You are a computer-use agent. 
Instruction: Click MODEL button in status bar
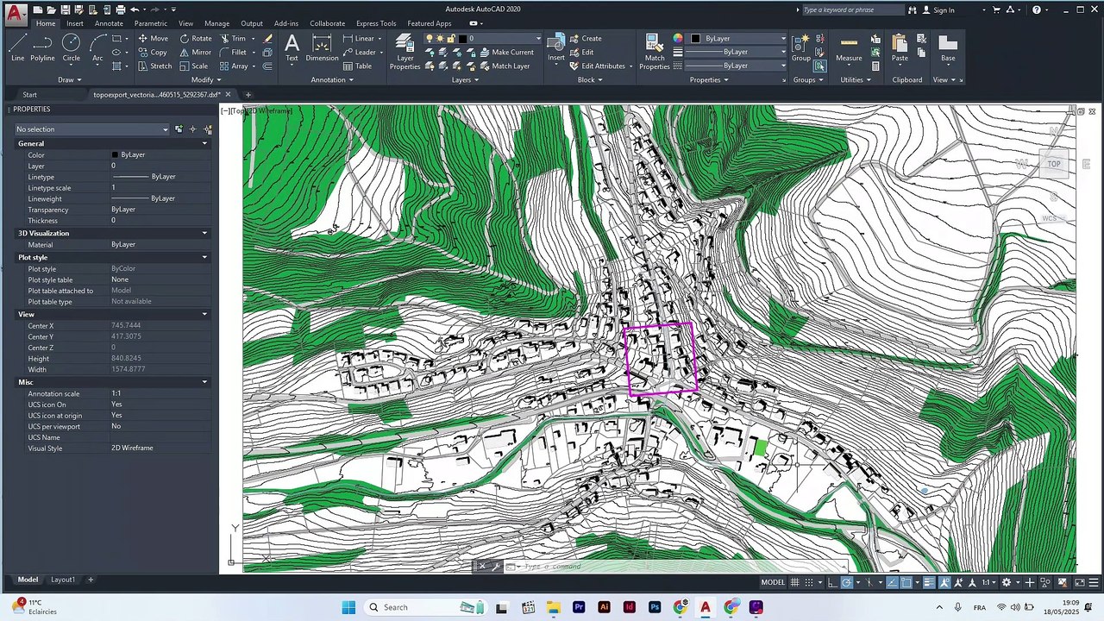773,582
